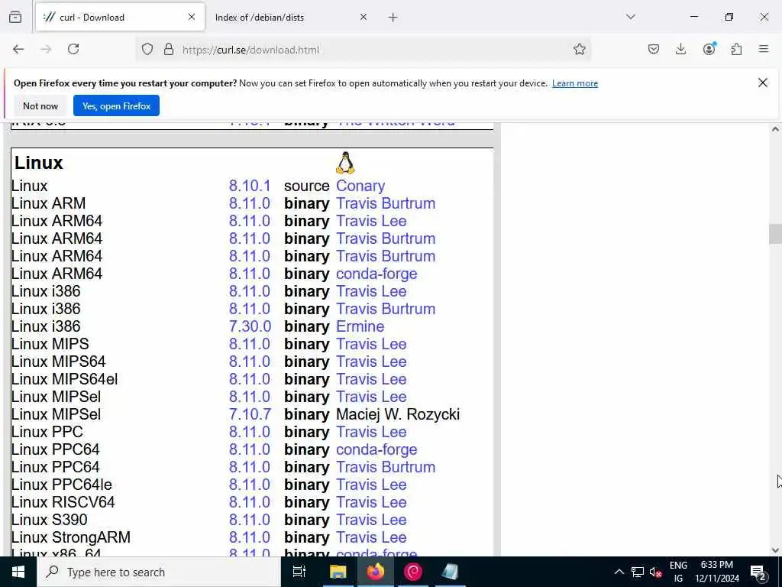Open the pink swirl app on taskbar
Viewport: 782px width, 587px height.
(x=413, y=572)
